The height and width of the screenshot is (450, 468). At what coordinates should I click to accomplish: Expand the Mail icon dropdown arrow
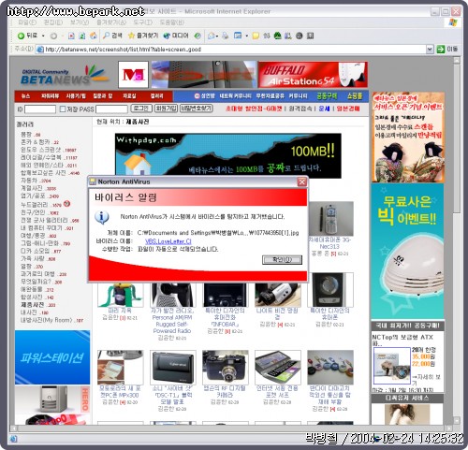pyautogui.click(x=217, y=36)
